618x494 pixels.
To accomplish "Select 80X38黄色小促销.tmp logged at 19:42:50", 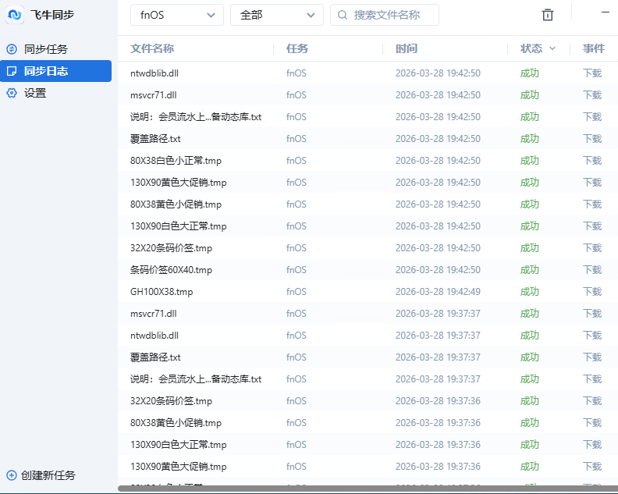I will 176,204.
